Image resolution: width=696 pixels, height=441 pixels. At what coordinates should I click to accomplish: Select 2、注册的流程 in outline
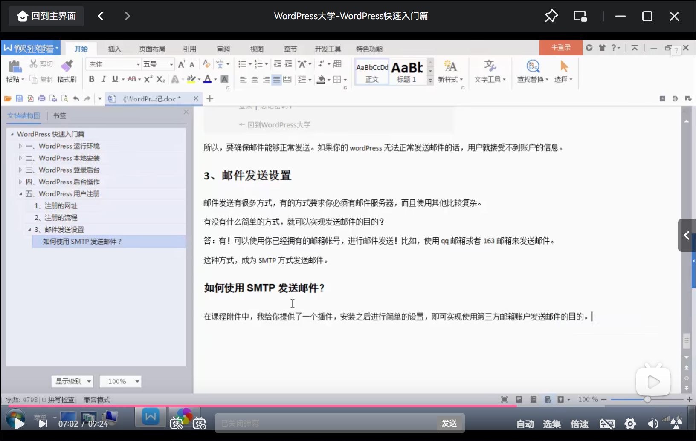[x=56, y=218]
